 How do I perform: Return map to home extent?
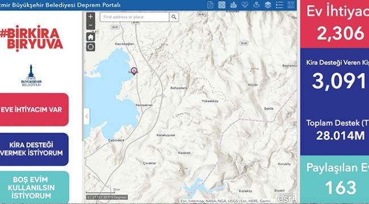coord(91,37)
